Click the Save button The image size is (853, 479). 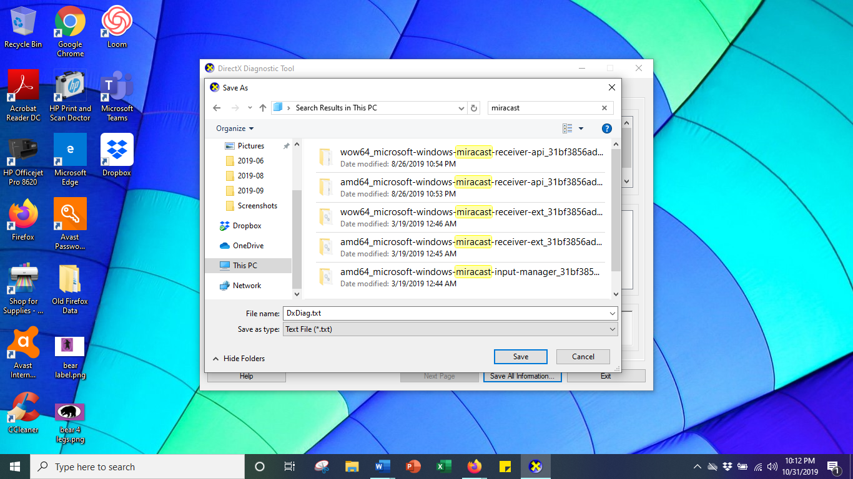click(521, 357)
